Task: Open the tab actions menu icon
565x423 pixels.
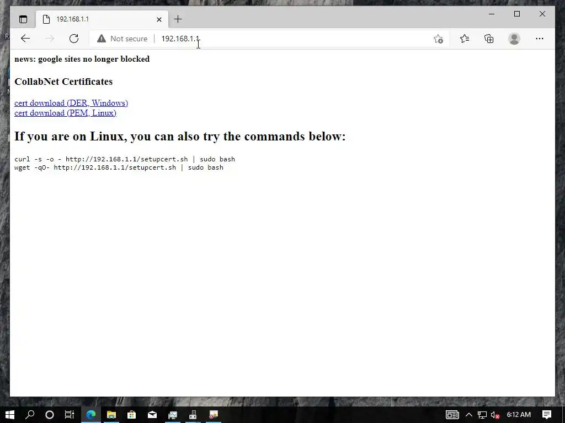Action: [x=23, y=19]
